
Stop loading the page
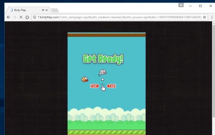click(21, 17)
